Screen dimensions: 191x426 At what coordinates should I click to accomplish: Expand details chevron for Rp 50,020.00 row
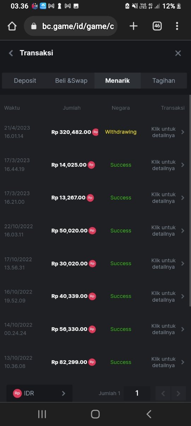tap(183, 231)
